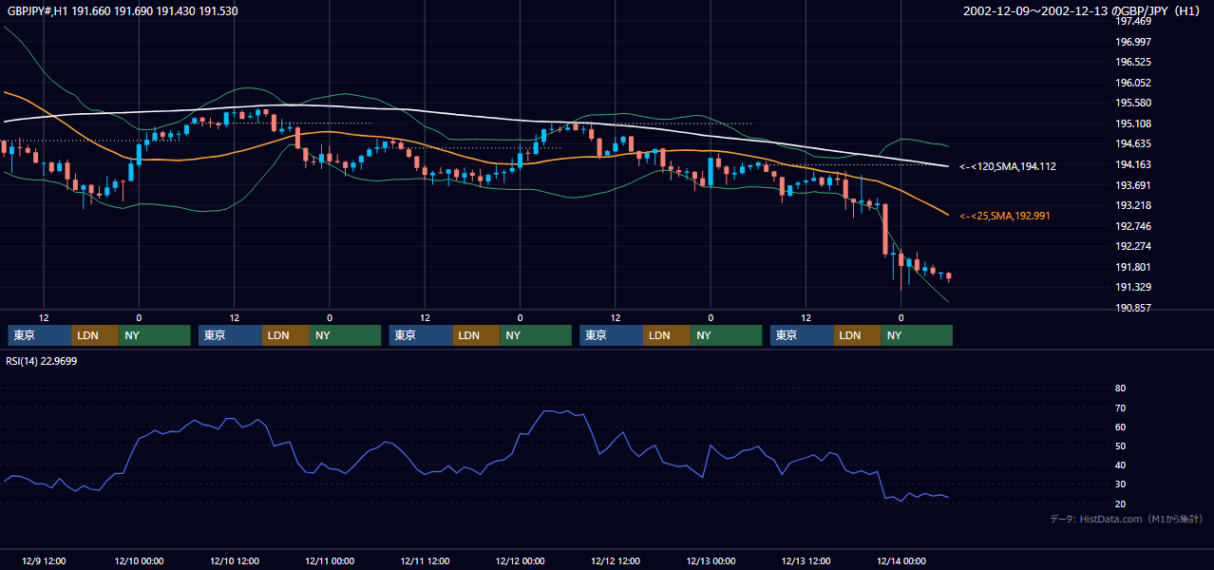
Task: Select the 12/12 00:00 date label
Action: click(x=521, y=560)
